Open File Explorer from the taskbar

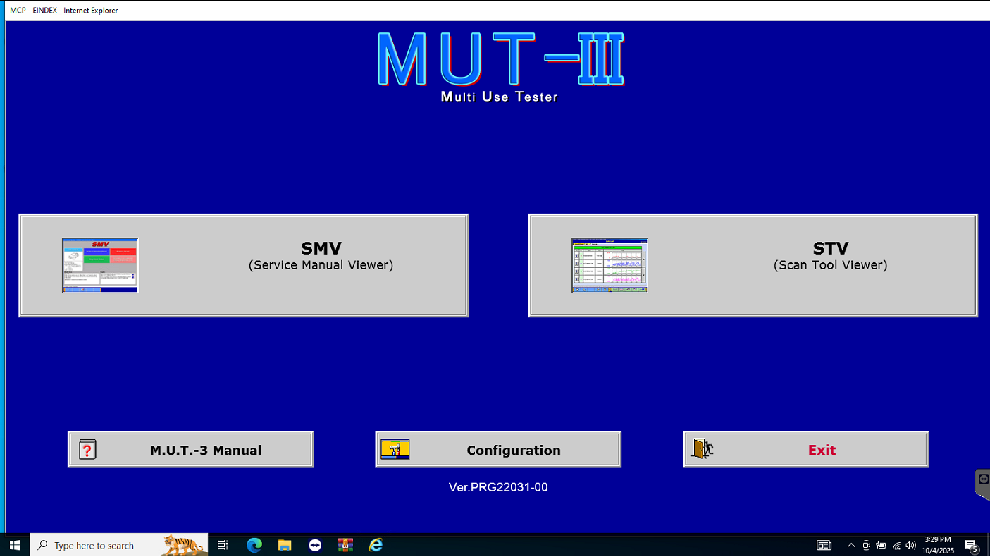(284, 544)
